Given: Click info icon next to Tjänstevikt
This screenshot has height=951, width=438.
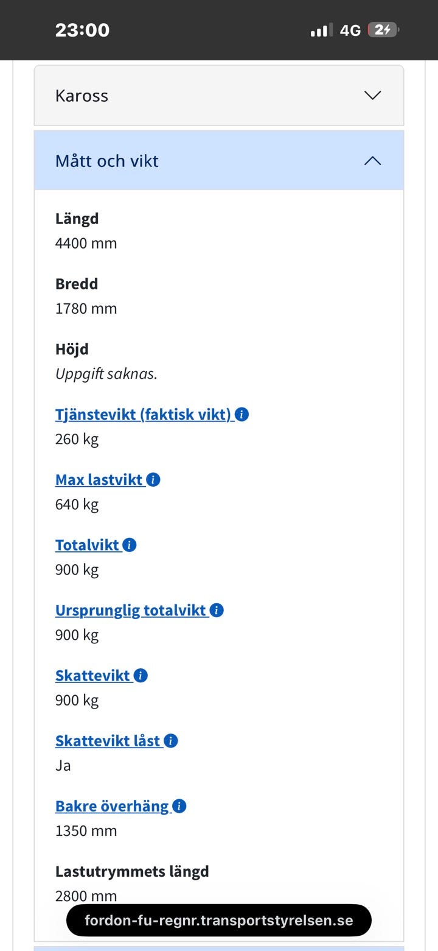Looking at the screenshot, I should tap(242, 415).
